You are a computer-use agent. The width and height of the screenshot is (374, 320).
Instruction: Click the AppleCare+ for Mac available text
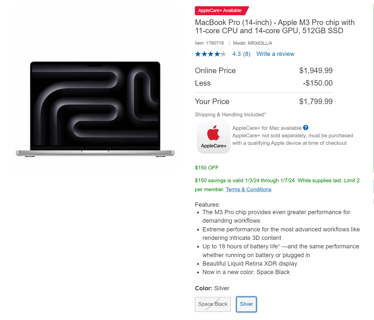pos(267,128)
